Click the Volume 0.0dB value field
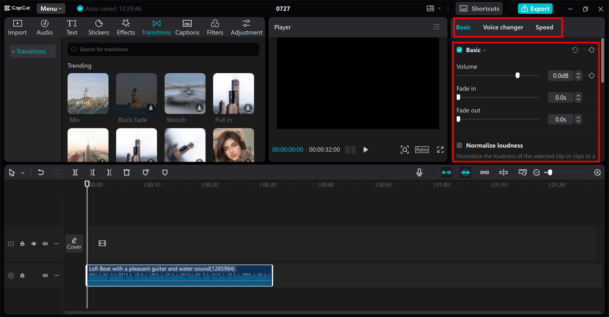Viewport: 609px width, 317px height. [561, 76]
